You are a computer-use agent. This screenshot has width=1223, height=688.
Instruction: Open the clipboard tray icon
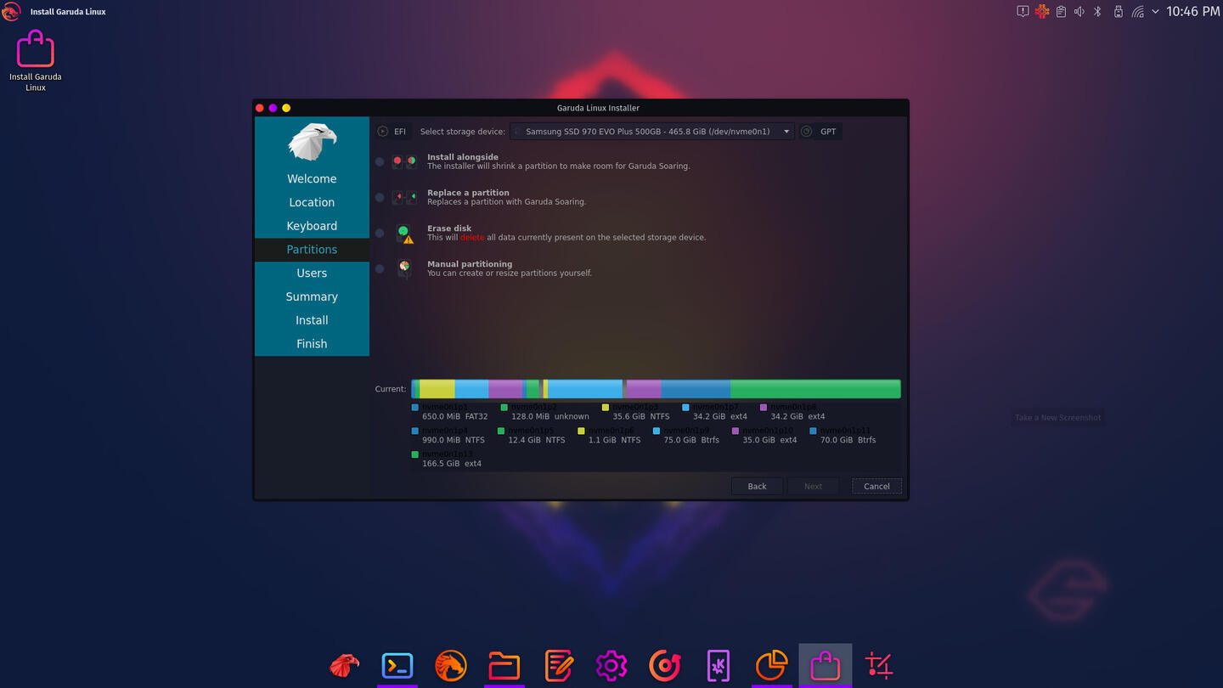coord(1061,12)
